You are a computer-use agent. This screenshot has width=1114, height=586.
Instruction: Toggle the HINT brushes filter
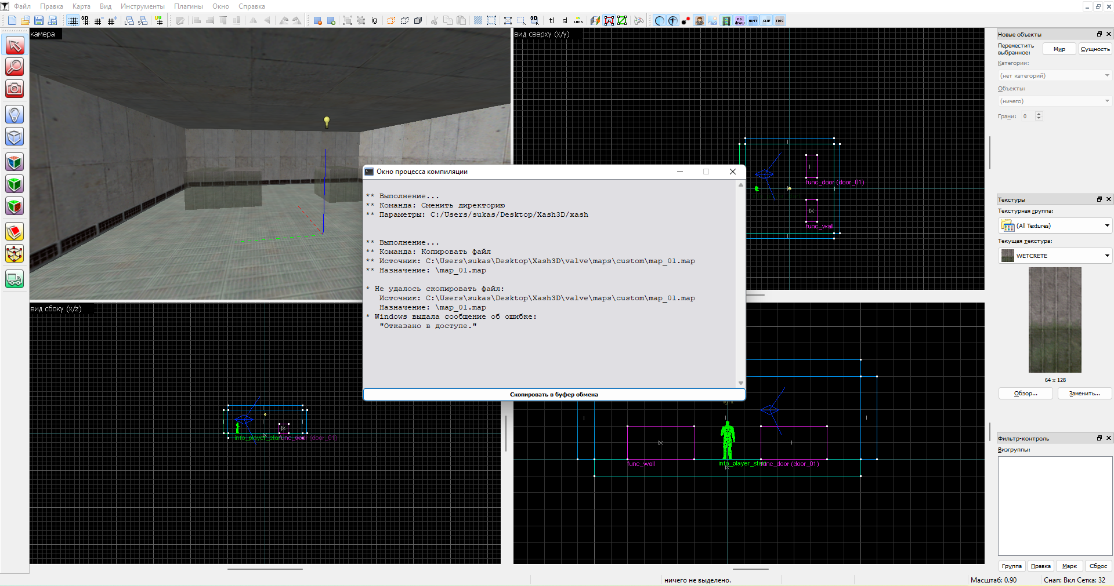click(x=753, y=21)
